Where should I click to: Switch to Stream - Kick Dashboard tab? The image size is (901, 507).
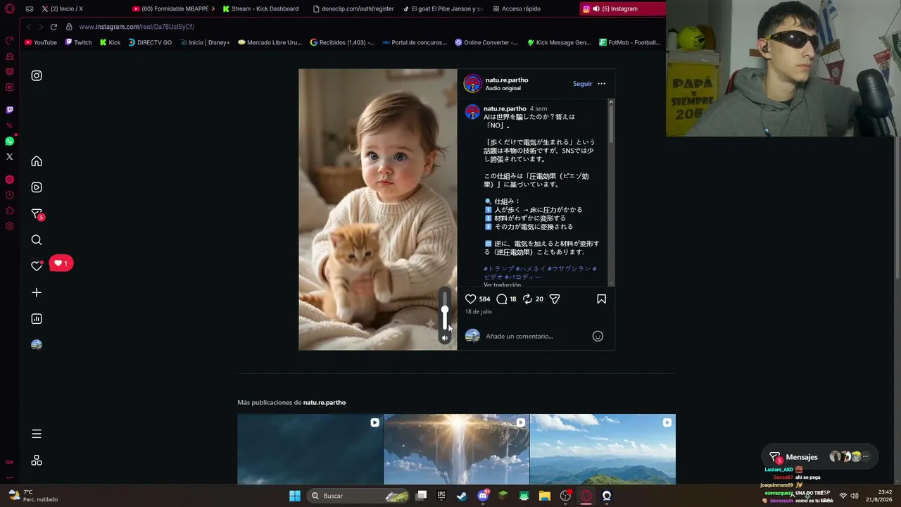pos(263,9)
